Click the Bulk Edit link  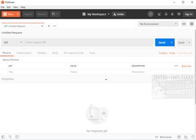pos(187,66)
